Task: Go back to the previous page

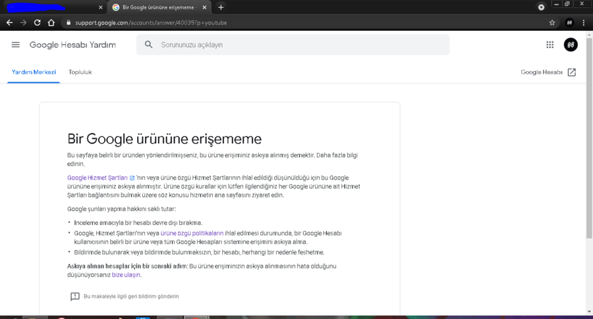Action: (9, 22)
